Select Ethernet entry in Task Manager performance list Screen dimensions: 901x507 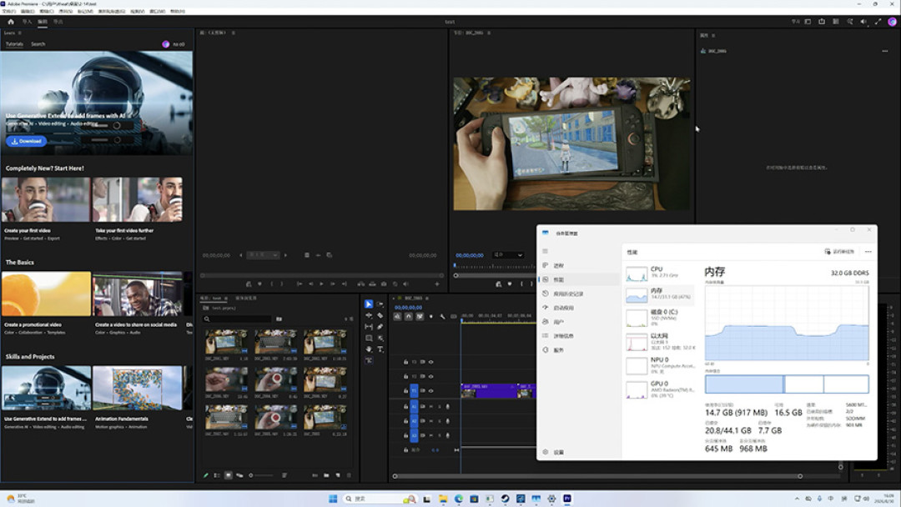660,342
